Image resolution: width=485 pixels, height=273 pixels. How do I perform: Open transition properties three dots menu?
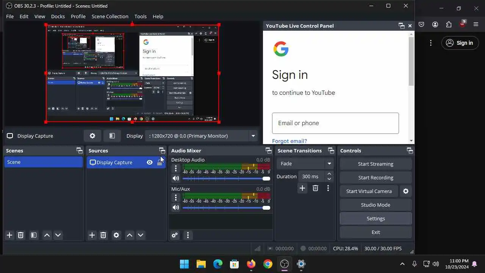328,188
